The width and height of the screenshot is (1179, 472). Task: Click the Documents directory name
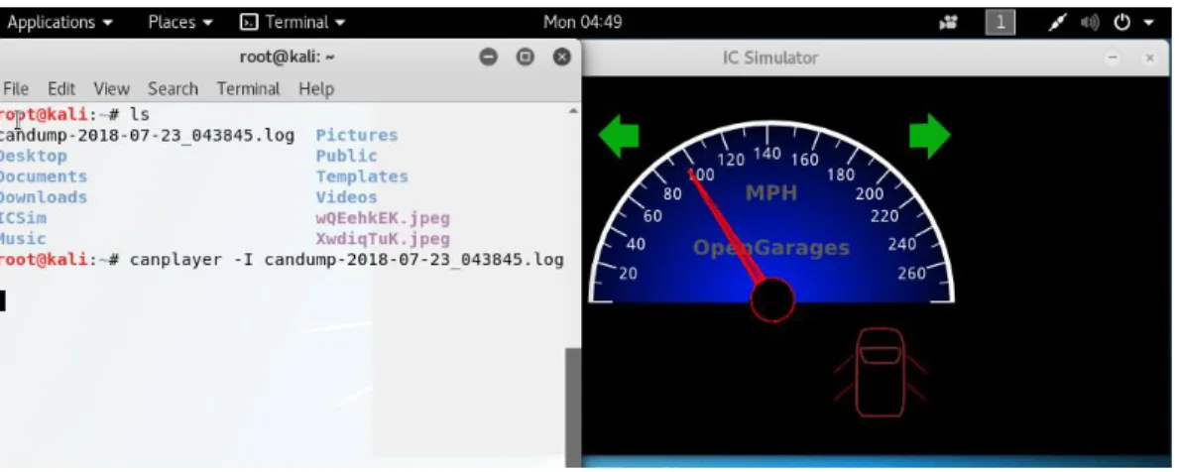pyautogui.click(x=43, y=177)
